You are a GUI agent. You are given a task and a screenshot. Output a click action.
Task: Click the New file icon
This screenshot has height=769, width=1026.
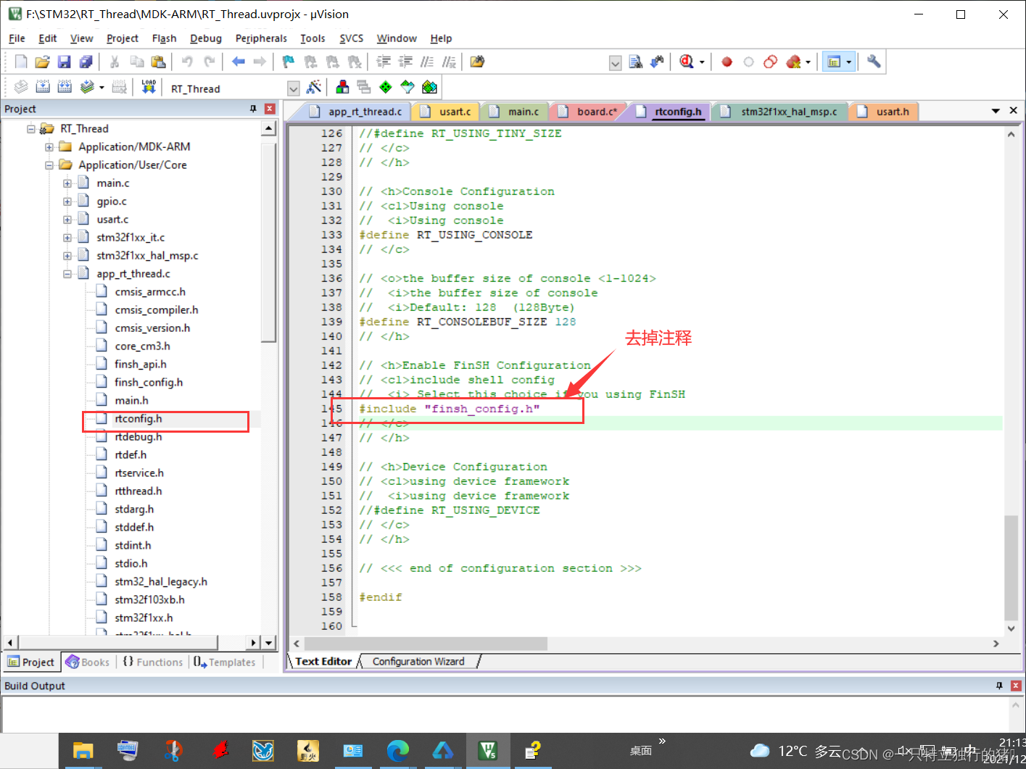click(21, 62)
